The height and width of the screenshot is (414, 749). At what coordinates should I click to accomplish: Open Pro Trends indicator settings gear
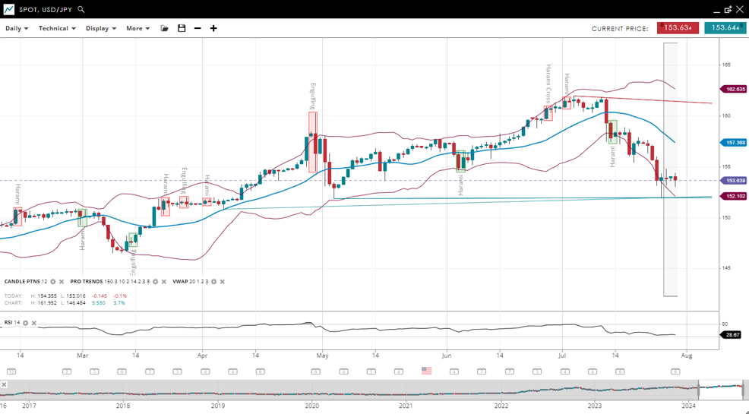click(x=155, y=282)
